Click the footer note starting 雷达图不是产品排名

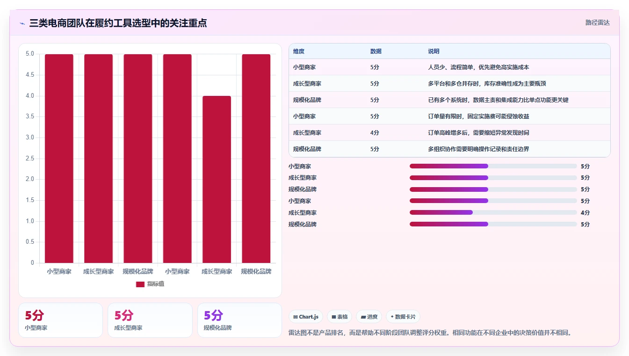430,333
